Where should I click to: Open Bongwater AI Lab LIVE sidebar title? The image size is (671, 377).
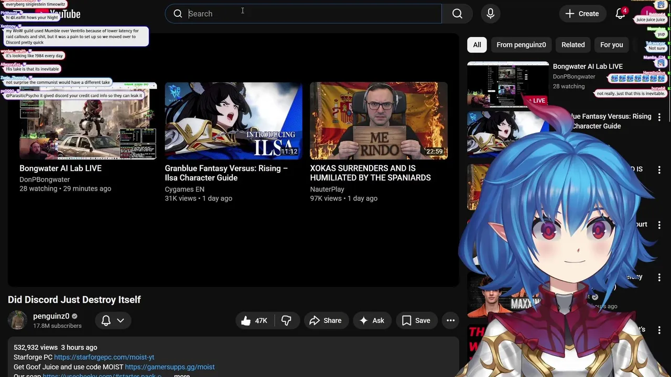pos(588,66)
